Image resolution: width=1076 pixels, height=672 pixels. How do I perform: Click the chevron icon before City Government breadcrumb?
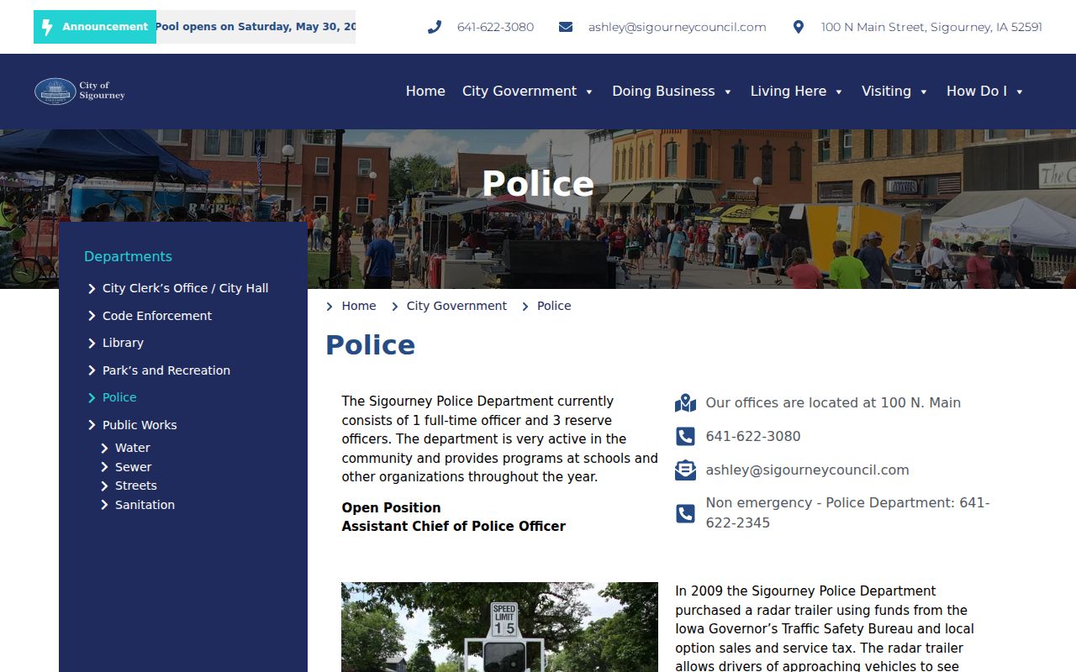[x=395, y=307]
